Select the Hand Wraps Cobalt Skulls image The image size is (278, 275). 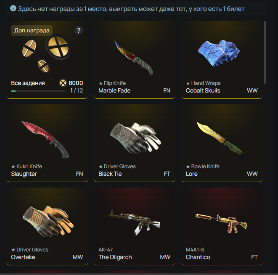click(x=219, y=53)
